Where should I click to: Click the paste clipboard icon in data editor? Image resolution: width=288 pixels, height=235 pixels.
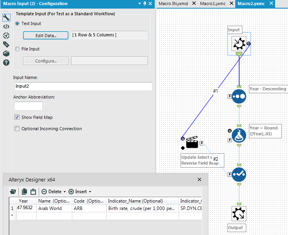pos(33,192)
